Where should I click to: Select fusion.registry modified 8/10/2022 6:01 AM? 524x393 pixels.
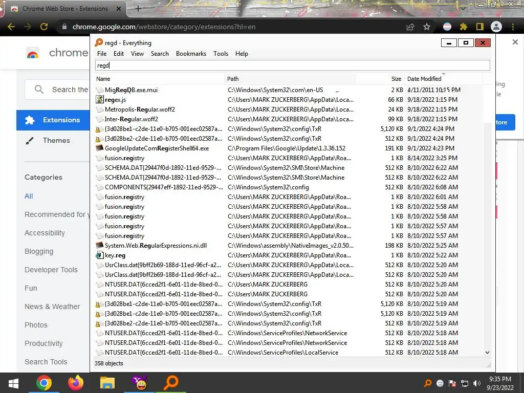[x=289, y=197]
